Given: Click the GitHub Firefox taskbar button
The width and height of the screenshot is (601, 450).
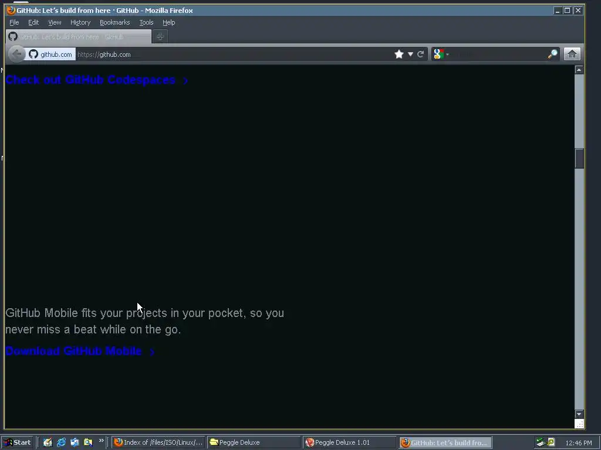Looking at the screenshot, I should coord(445,442).
